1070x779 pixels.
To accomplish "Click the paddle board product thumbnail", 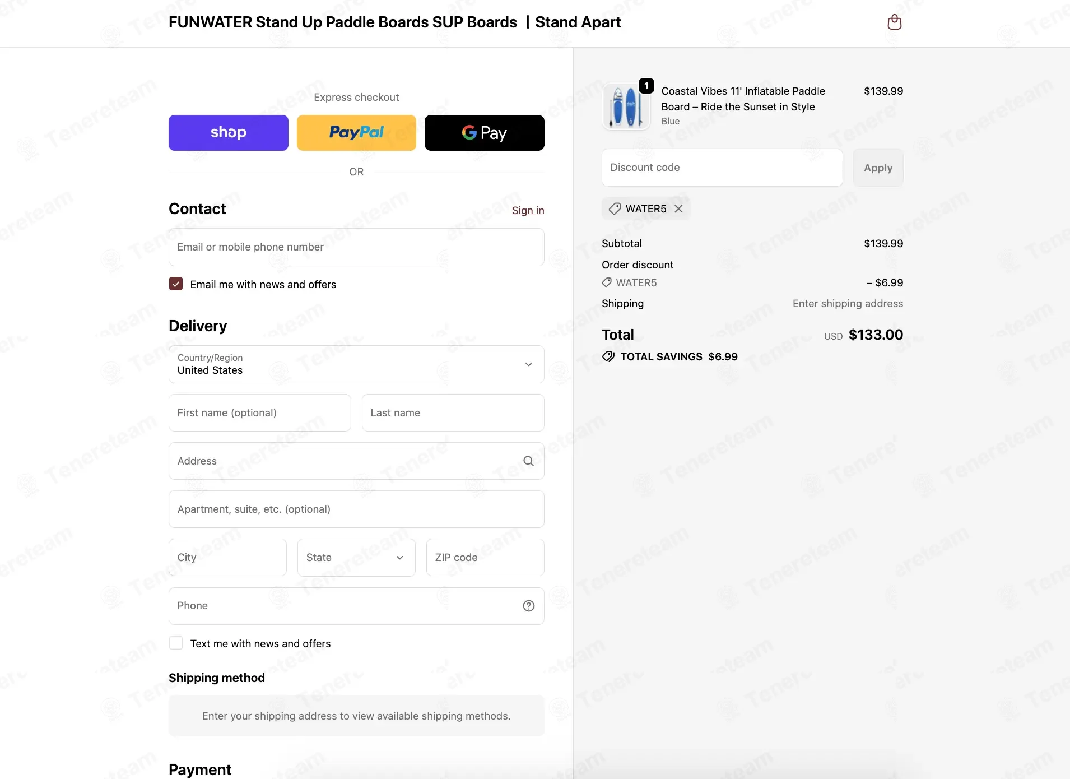I will pyautogui.click(x=626, y=106).
